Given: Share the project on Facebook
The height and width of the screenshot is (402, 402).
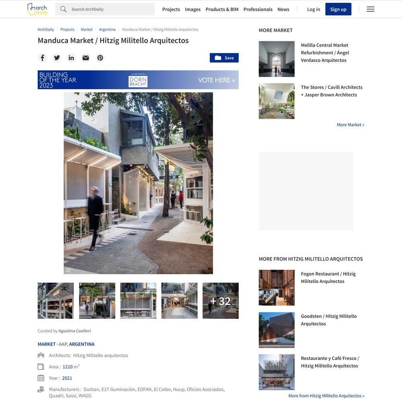Looking at the screenshot, I should tap(43, 57).
